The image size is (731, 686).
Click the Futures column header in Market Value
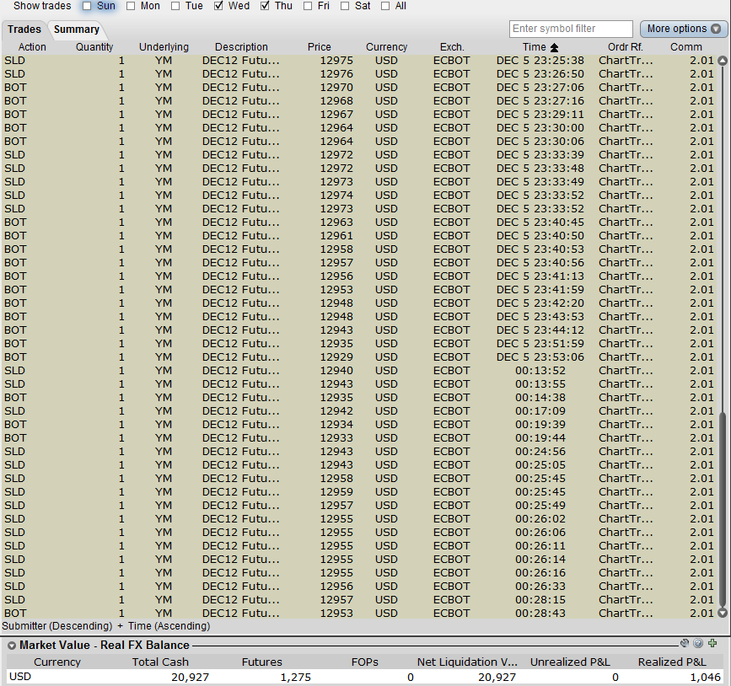pyautogui.click(x=262, y=662)
